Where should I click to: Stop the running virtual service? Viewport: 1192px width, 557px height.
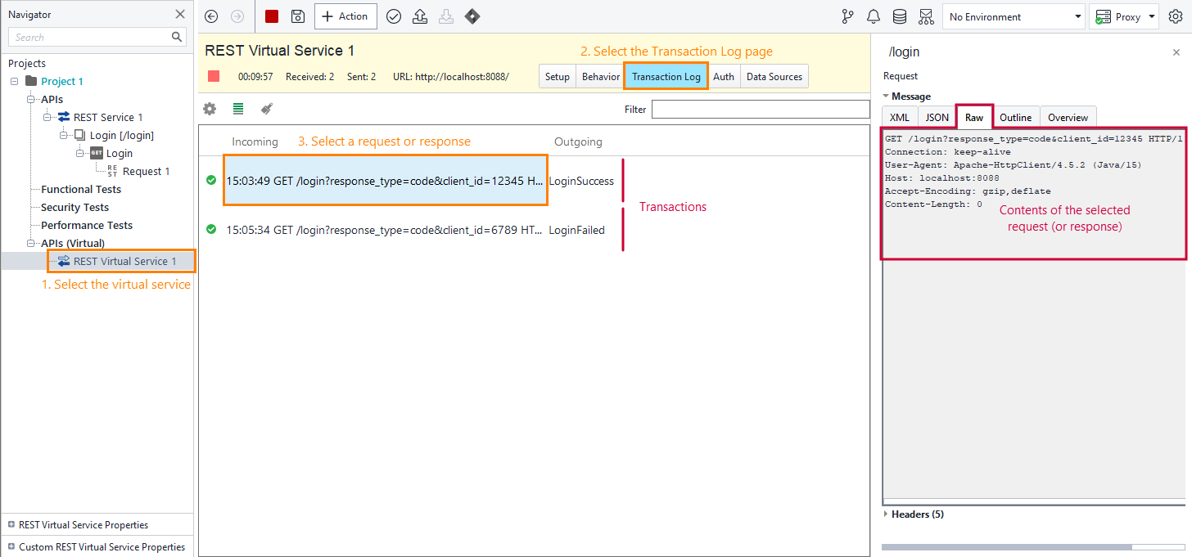271,16
